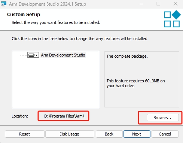Minimize the Setup window
The width and height of the screenshot is (183, 143).
pyautogui.click(x=141, y=4)
